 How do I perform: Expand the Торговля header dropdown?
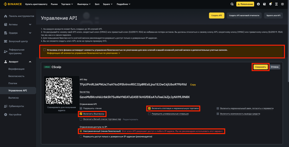coord(67,4)
